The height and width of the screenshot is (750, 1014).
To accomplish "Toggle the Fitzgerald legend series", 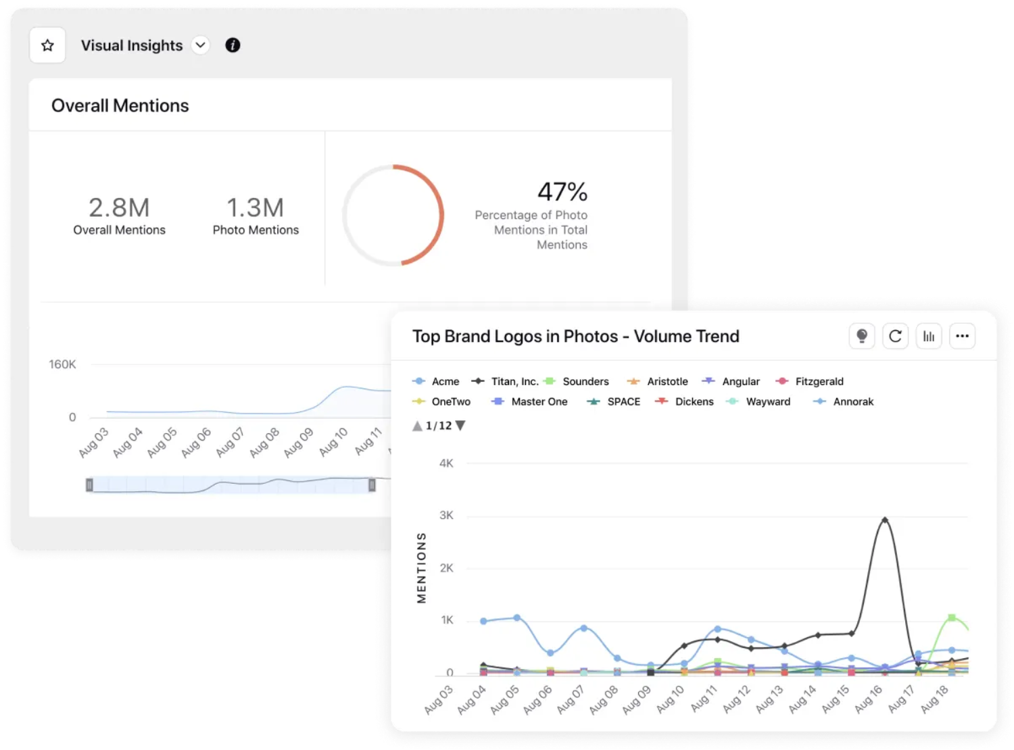I will pyautogui.click(x=809, y=381).
